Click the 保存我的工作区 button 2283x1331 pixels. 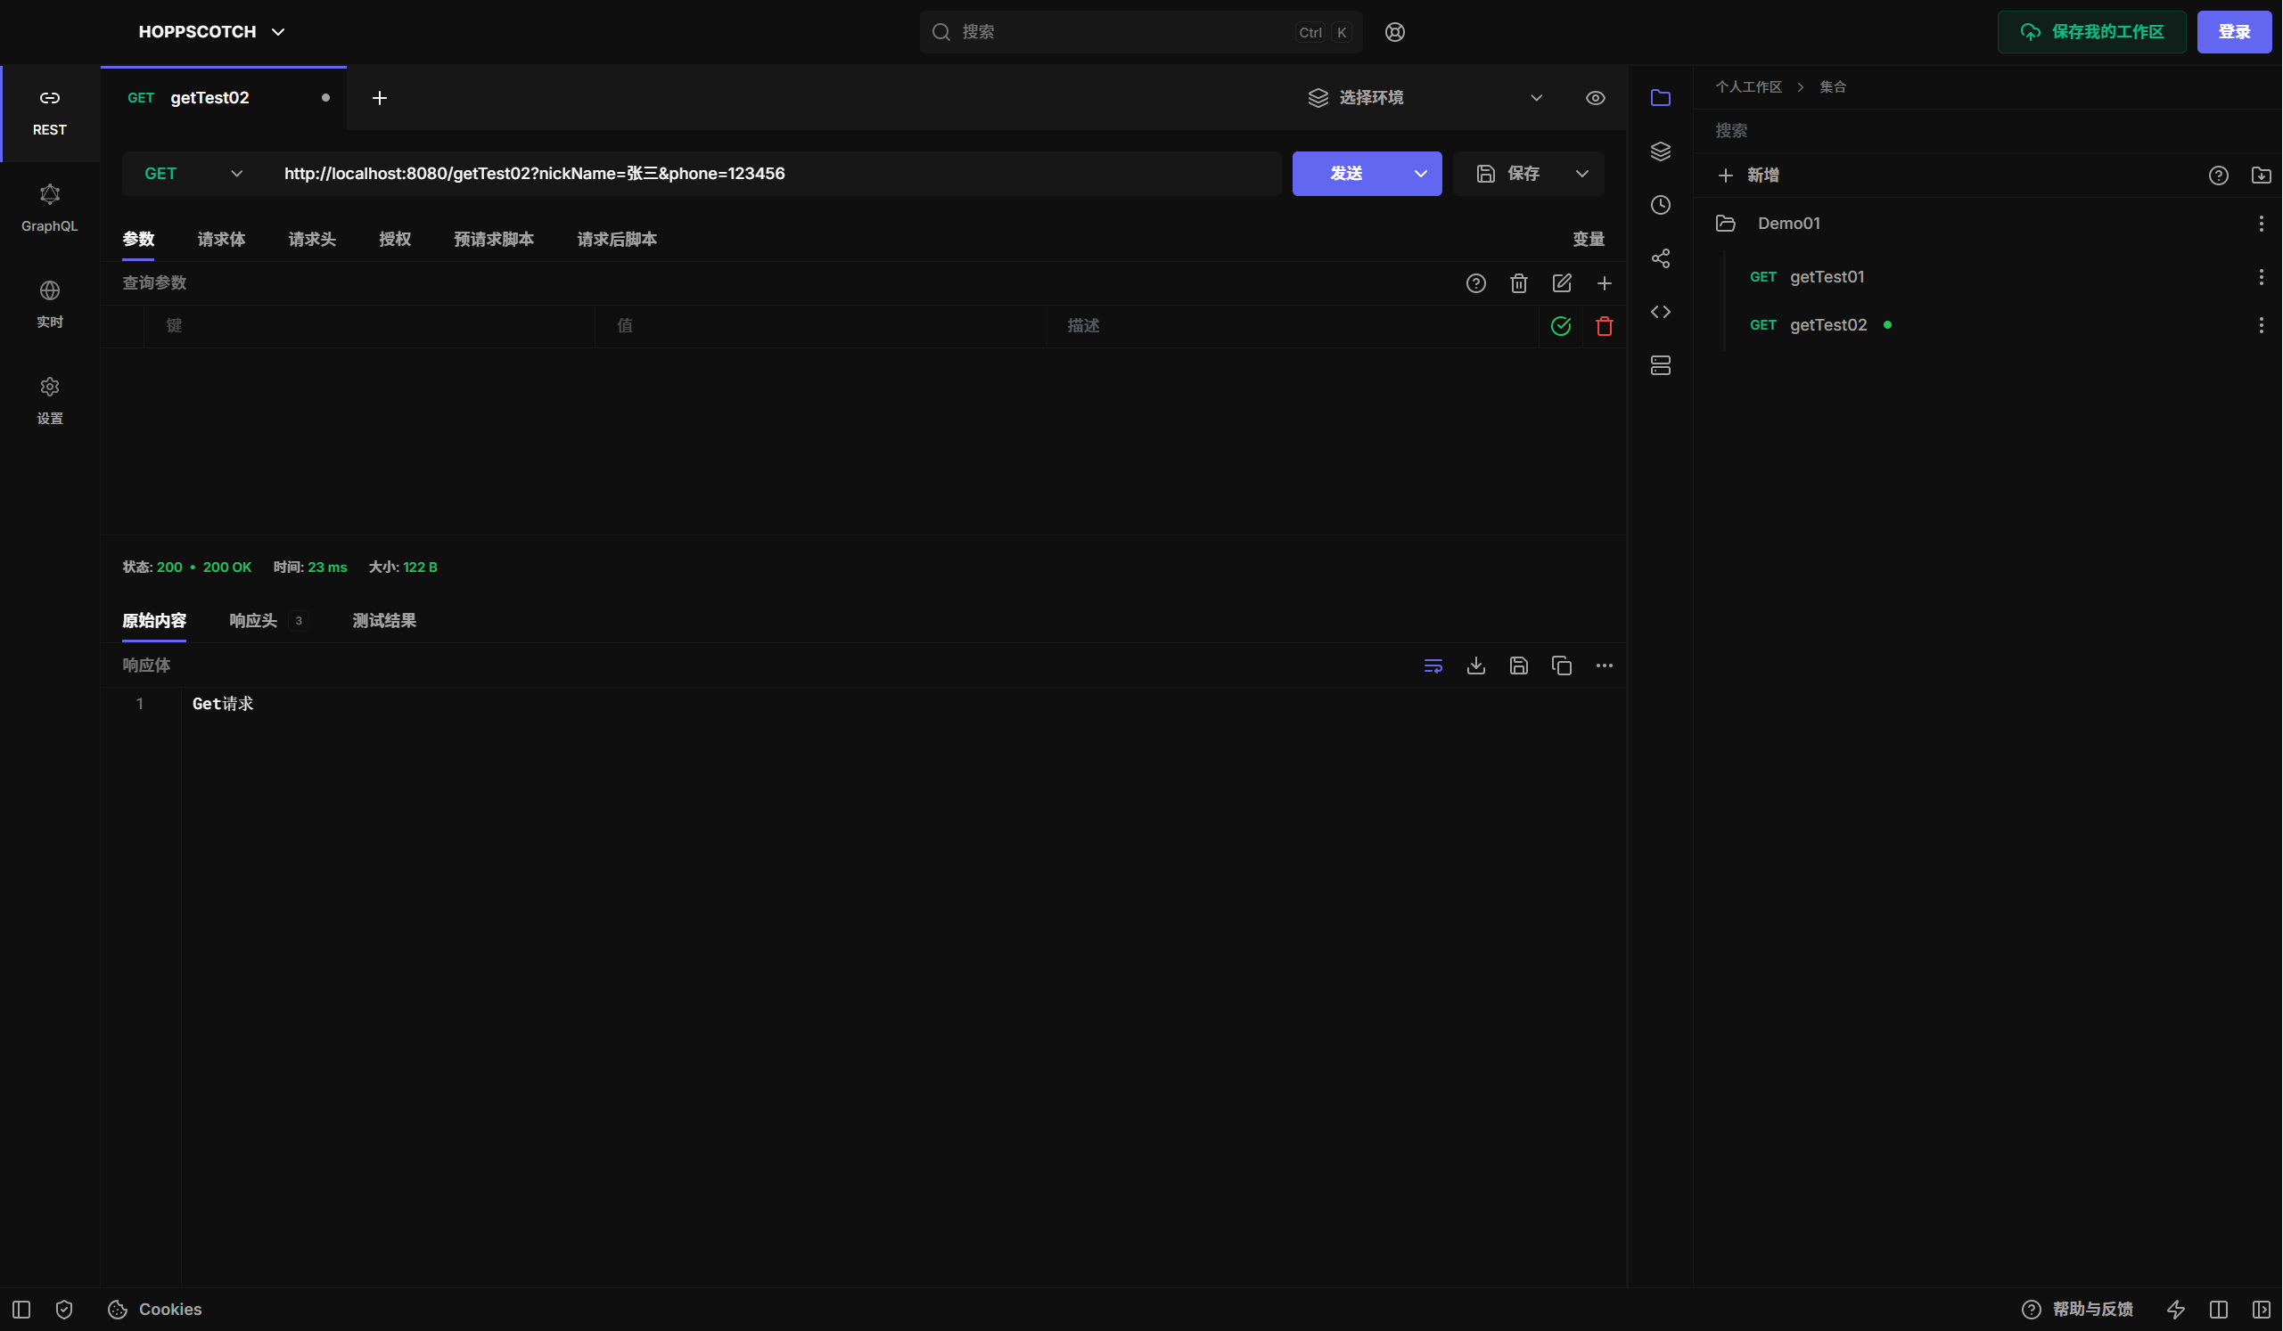(x=2092, y=33)
